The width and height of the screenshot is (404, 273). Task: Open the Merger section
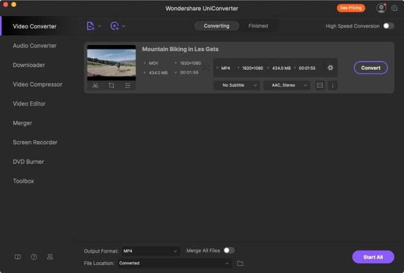coord(22,123)
